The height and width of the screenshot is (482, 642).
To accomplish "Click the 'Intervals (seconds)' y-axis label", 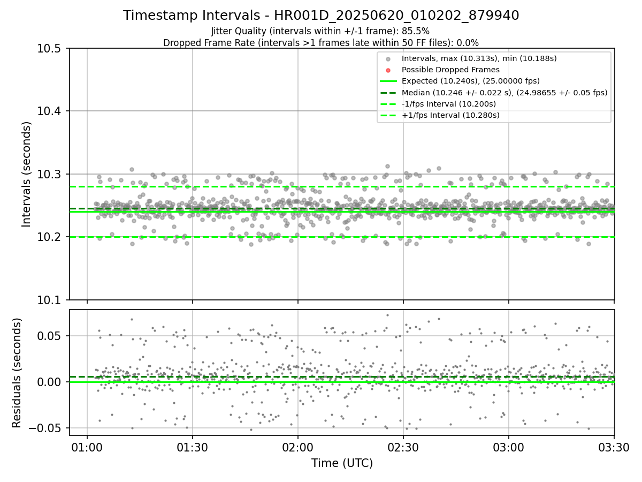I will coord(27,174).
